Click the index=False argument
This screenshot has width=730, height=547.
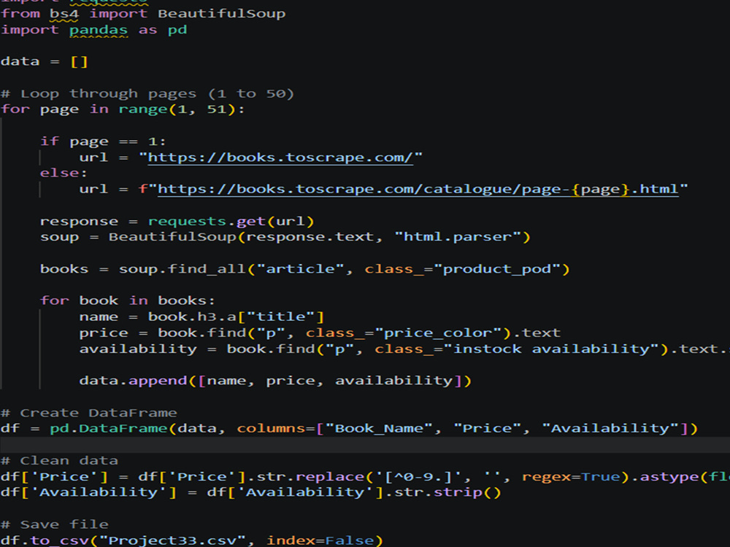click(x=320, y=540)
